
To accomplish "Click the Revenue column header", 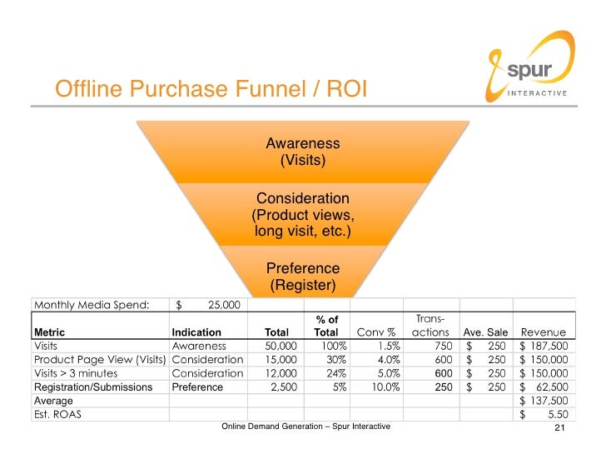I will point(544,332).
